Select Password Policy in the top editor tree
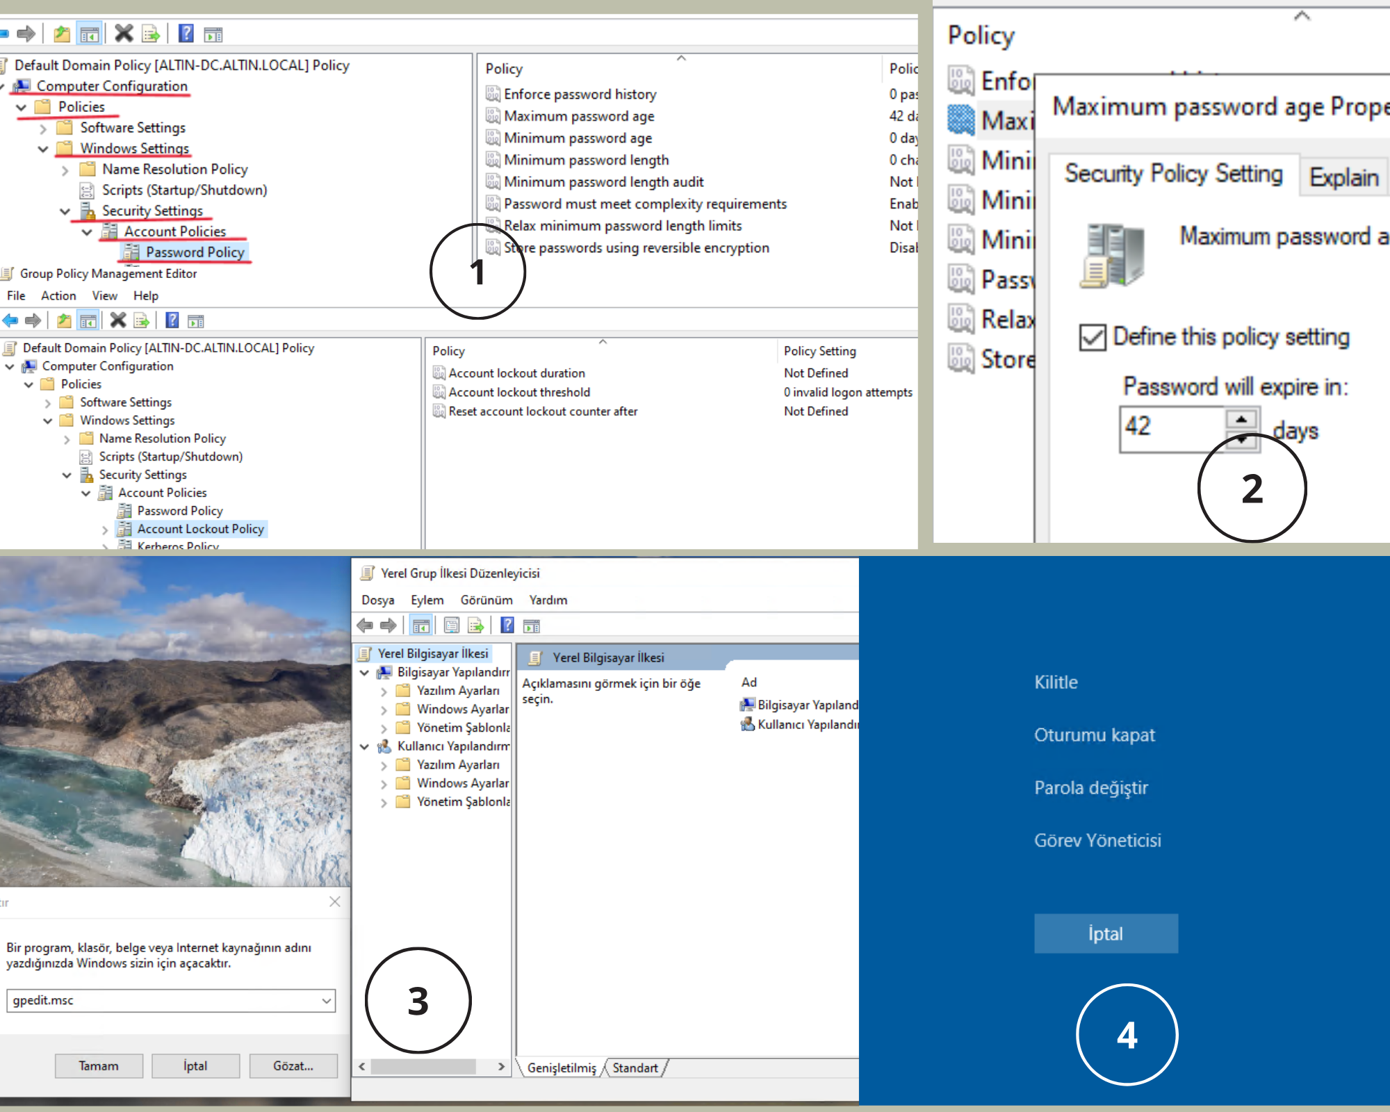The width and height of the screenshot is (1390, 1112). pyautogui.click(x=195, y=252)
